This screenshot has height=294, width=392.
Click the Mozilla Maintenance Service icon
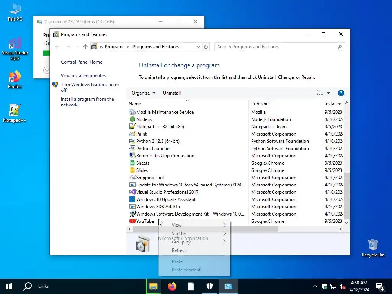point(132,112)
